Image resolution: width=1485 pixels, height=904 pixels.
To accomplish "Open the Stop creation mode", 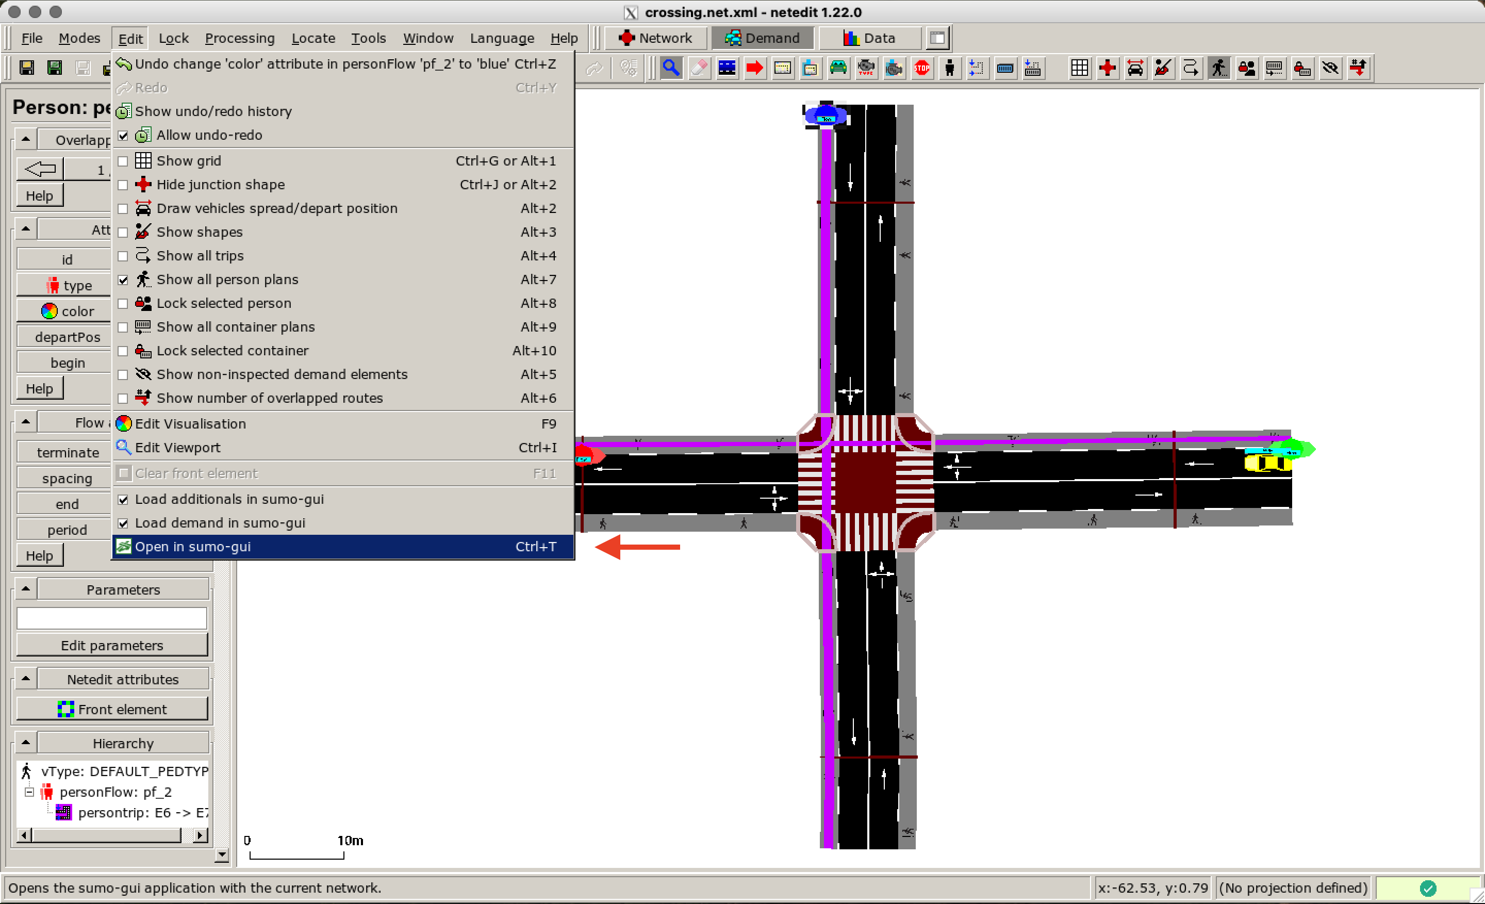I will 921,68.
